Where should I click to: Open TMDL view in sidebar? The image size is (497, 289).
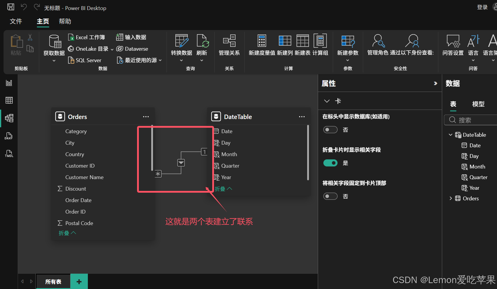pyautogui.click(x=9, y=153)
